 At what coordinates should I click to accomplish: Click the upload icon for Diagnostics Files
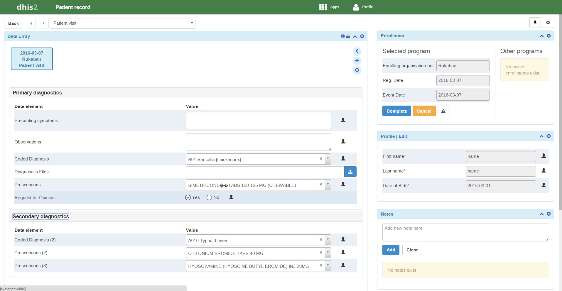pos(350,172)
